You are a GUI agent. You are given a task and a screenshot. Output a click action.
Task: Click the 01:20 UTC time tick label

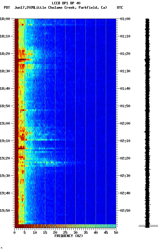125,54
